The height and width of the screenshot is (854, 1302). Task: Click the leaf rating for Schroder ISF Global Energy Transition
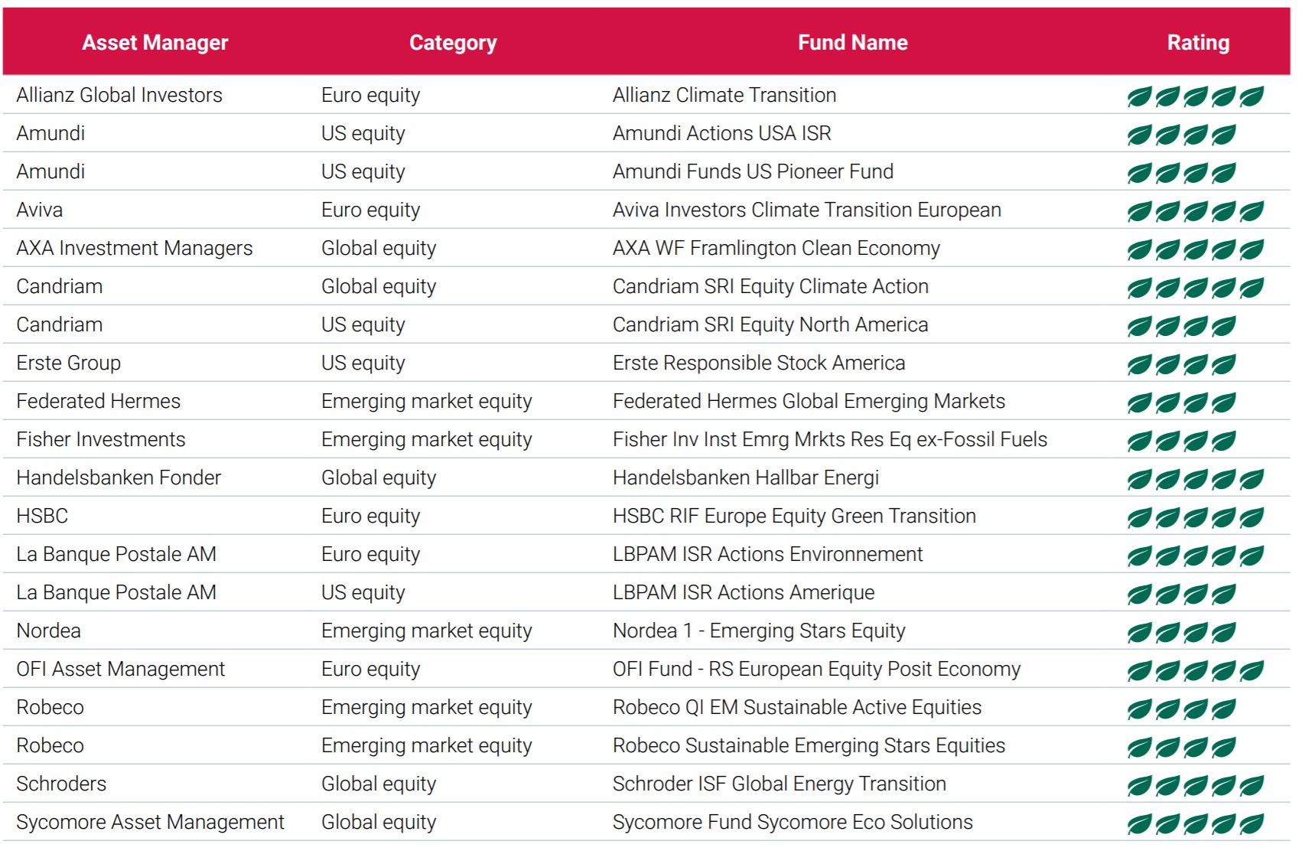[1195, 785]
